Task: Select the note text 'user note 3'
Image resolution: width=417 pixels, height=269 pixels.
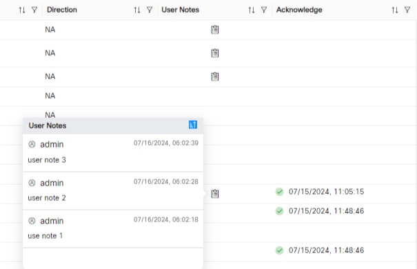Action: pyautogui.click(x=47, y=160)
